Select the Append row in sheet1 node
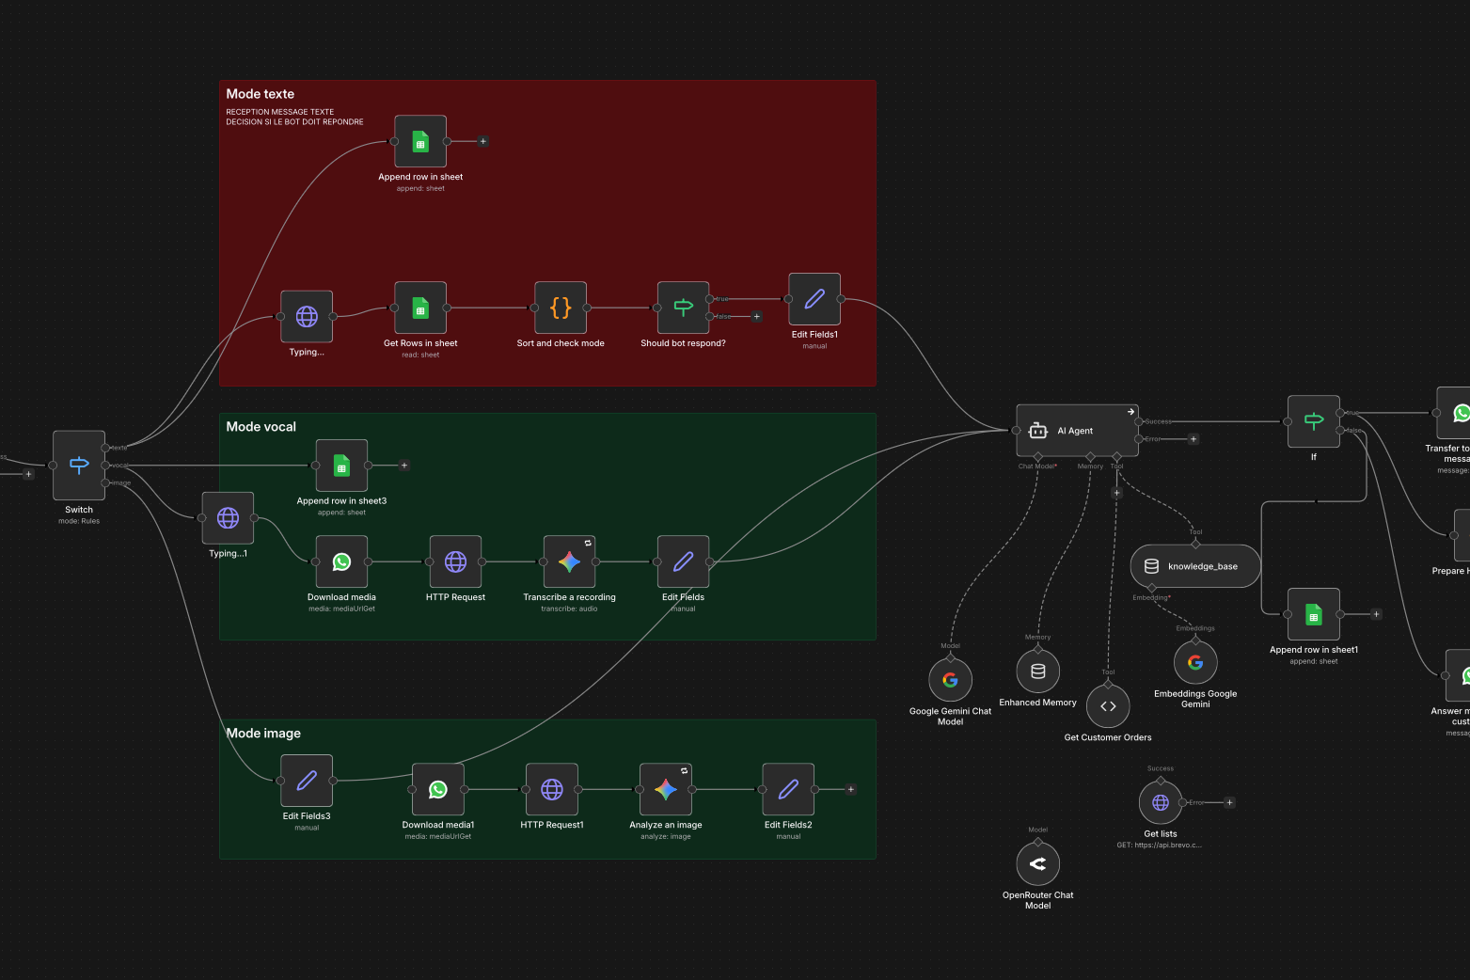 coord(1314,614)
